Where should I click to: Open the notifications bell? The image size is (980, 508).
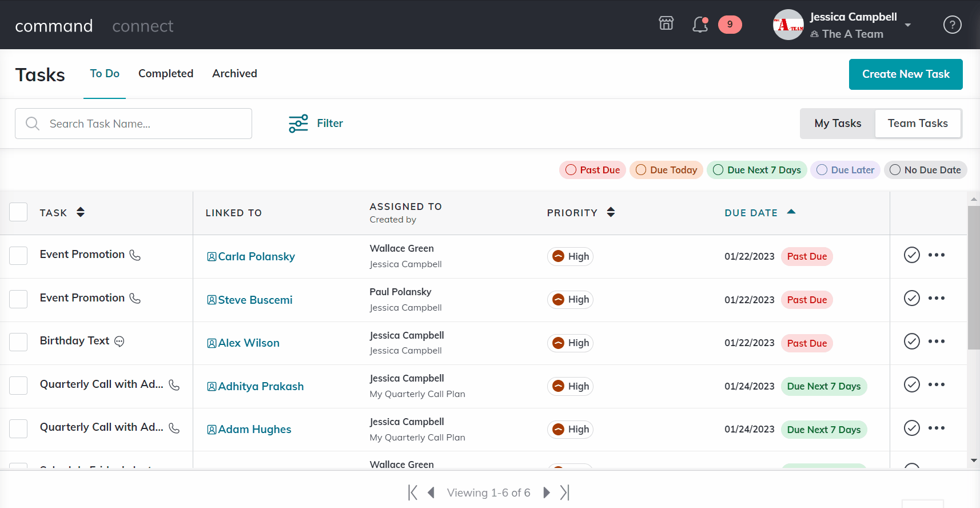point(700,25)
